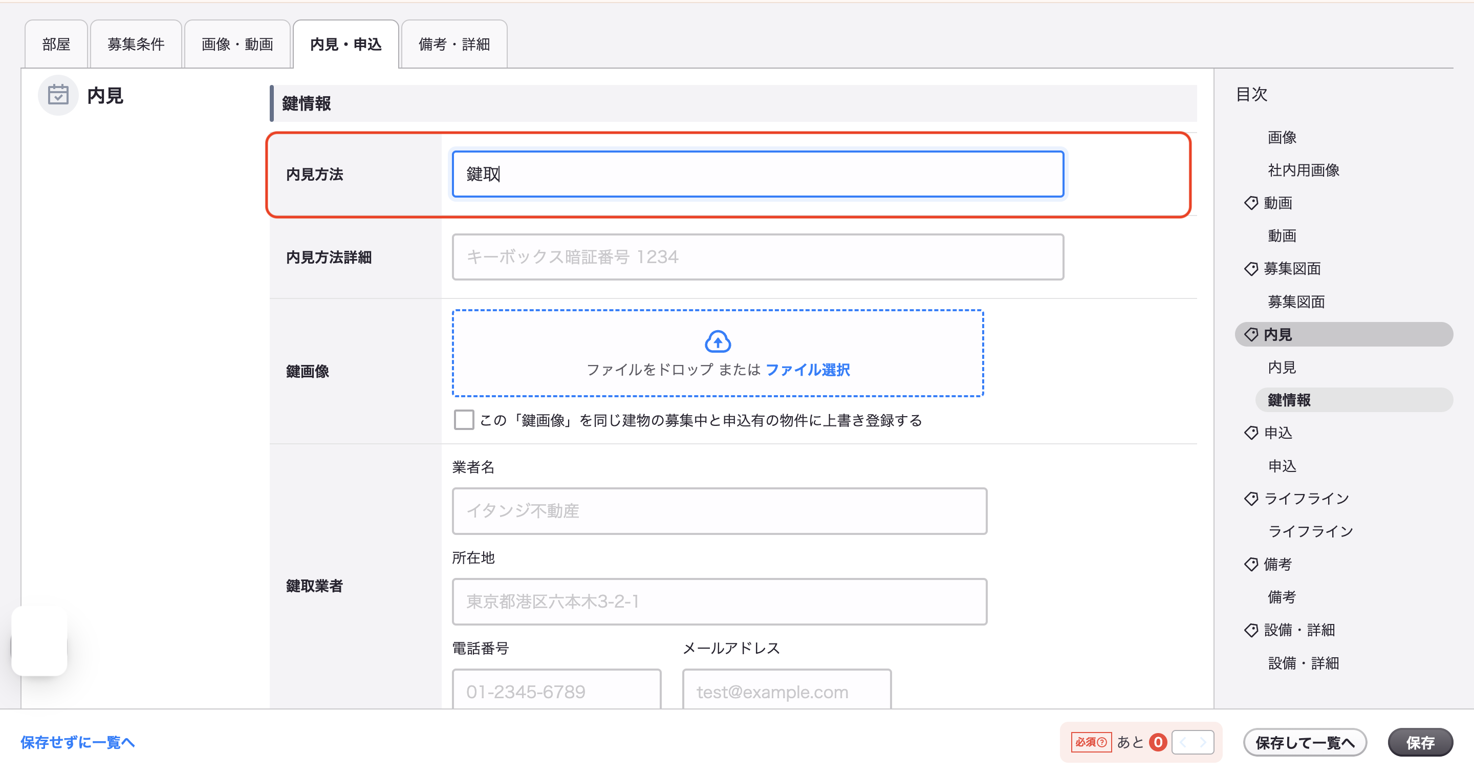Open the 画像・動画 tab
1474x774 pixels.
click(x=237, y=44)
